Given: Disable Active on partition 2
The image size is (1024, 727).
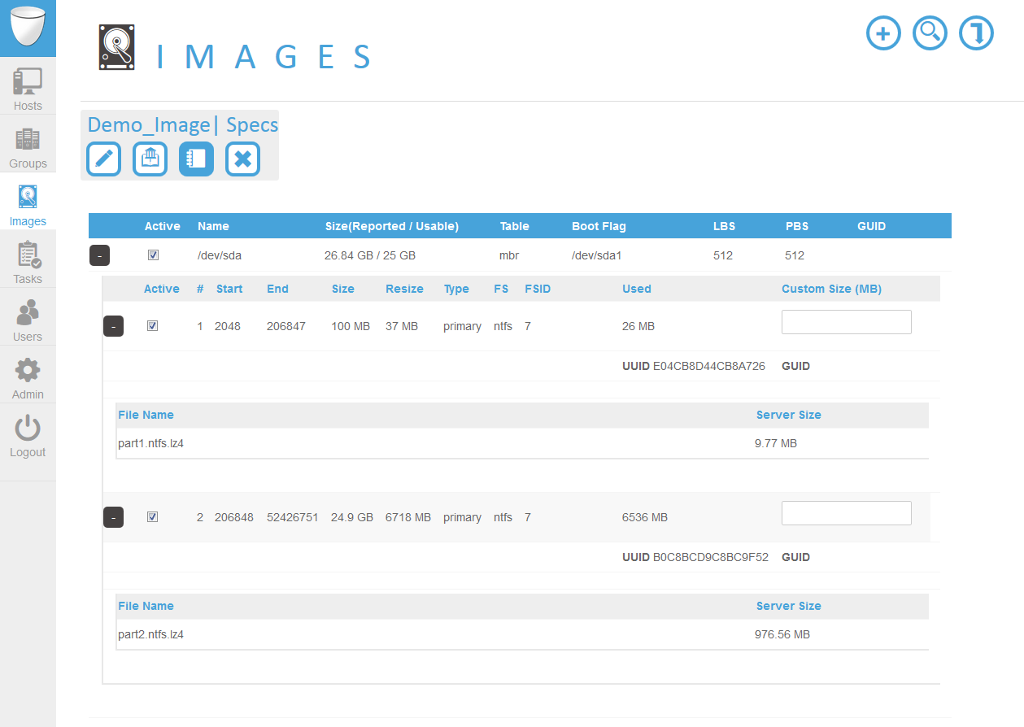Looking at the screenshot, I should click(152, 516).
